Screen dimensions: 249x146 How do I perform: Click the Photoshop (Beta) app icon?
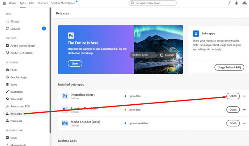click(x=65, y=96)
